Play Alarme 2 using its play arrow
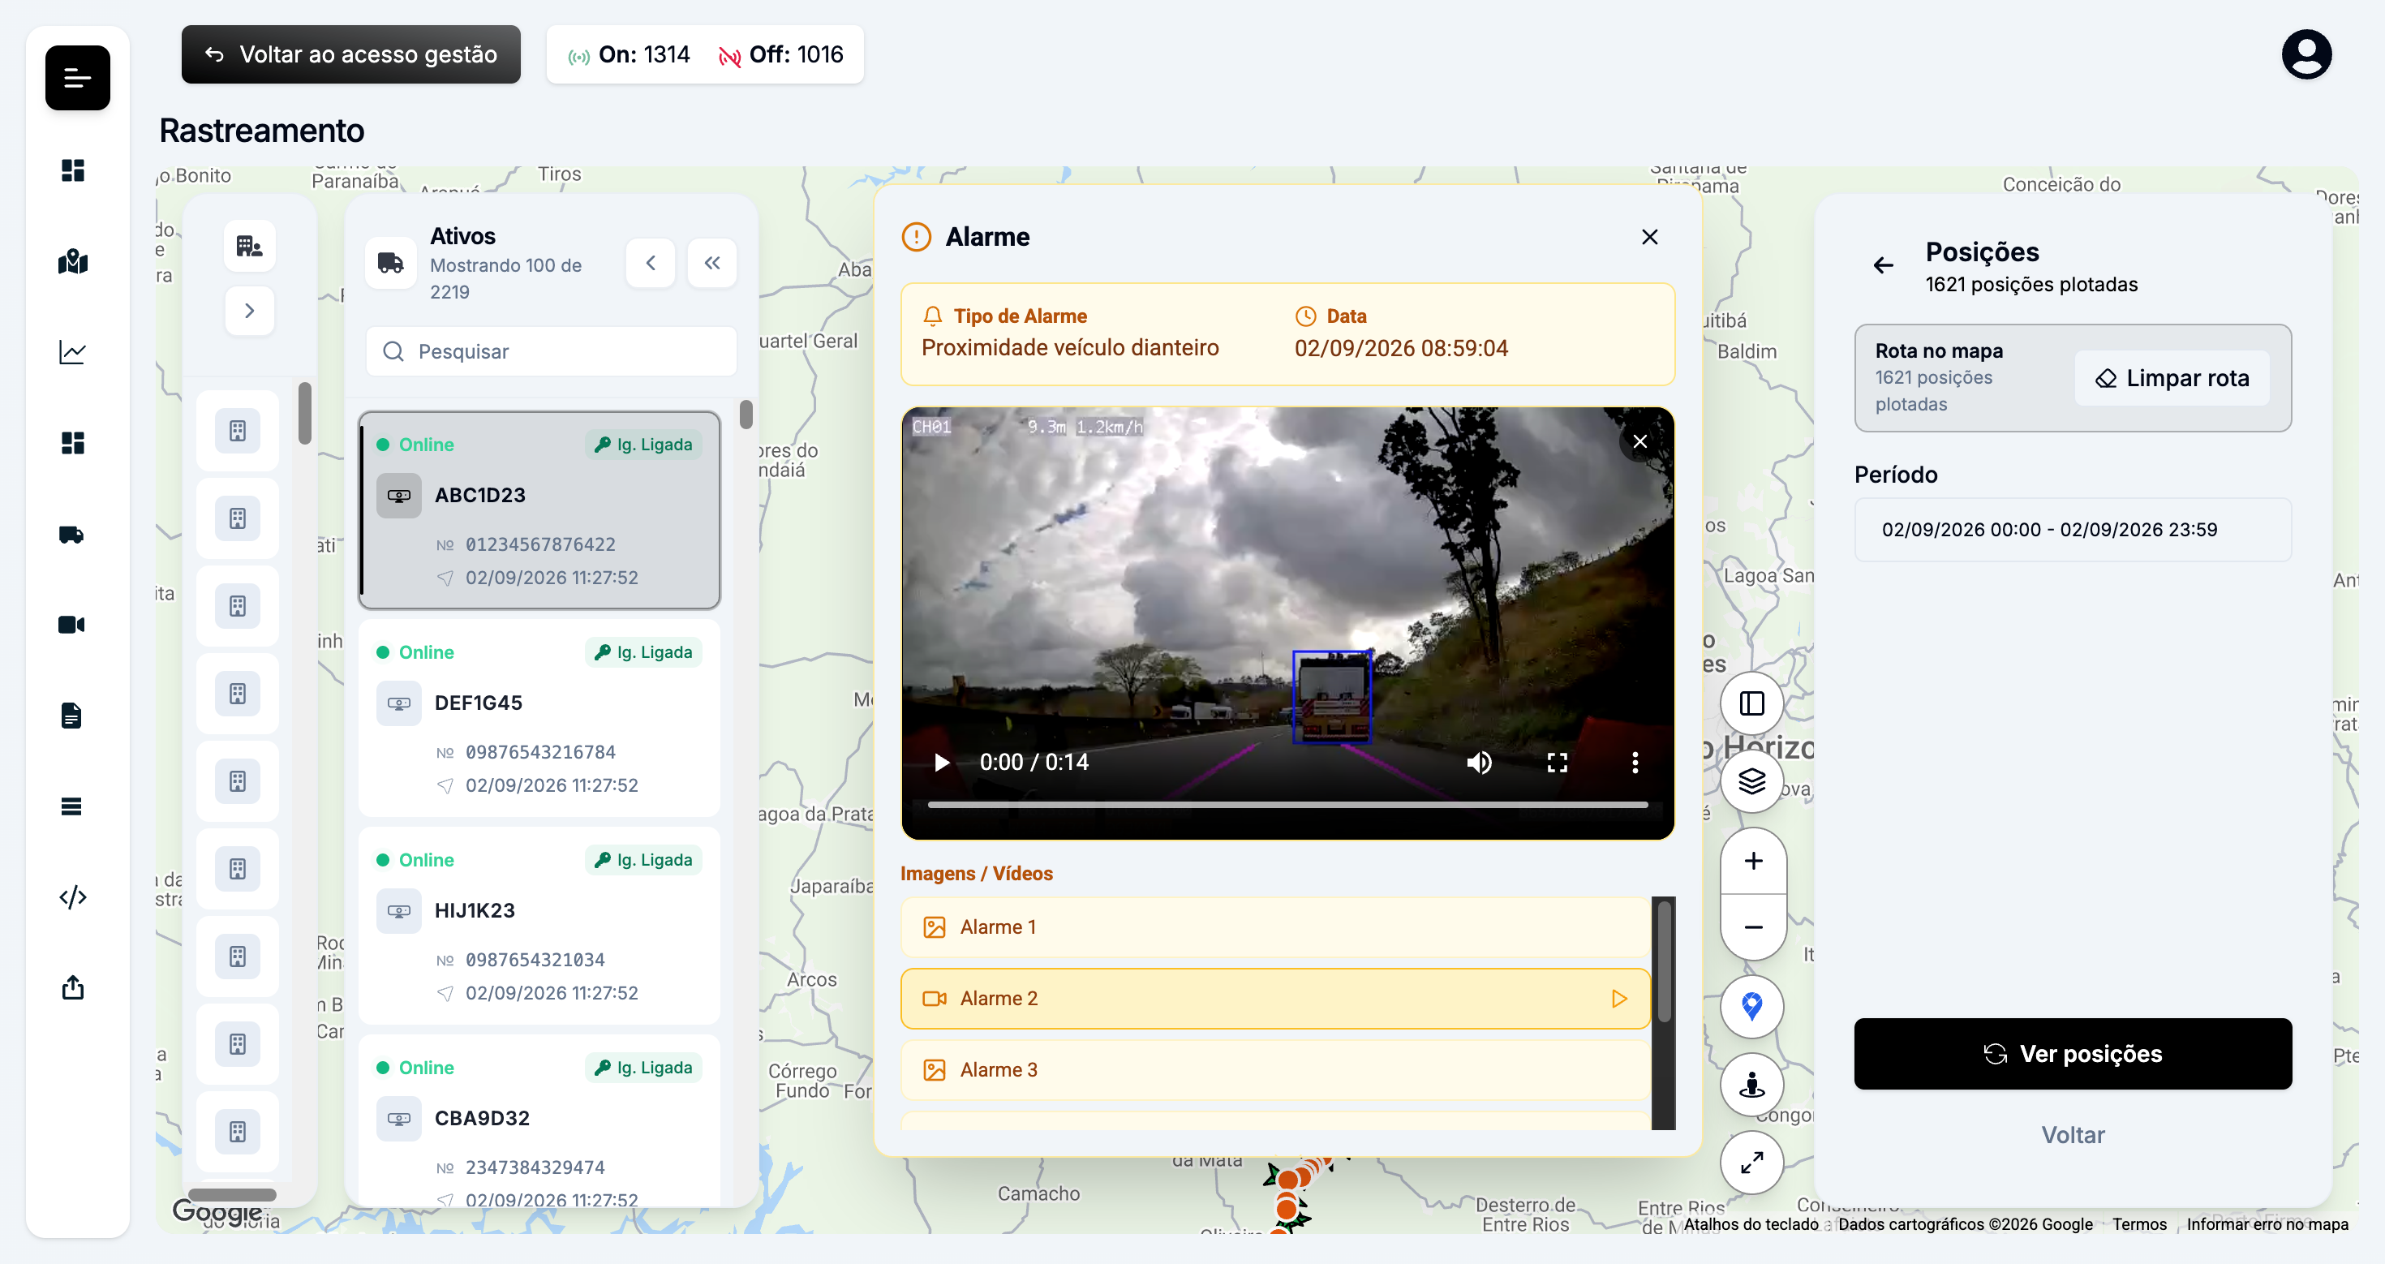 click(1618, 998)
